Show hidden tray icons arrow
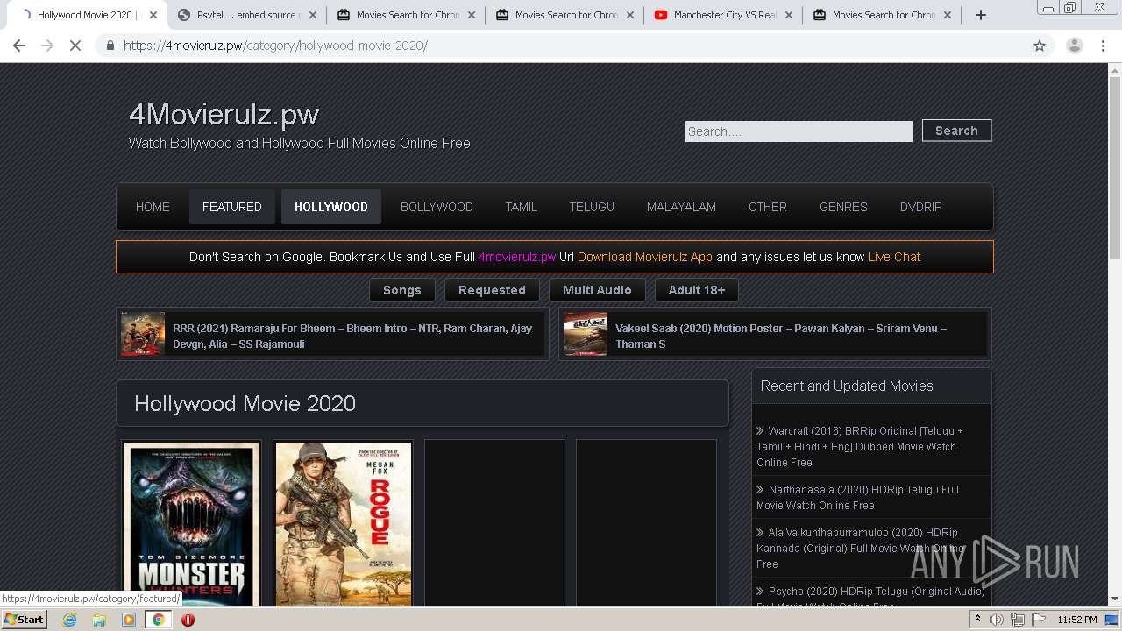1122x631 pixels. point(977,619)
